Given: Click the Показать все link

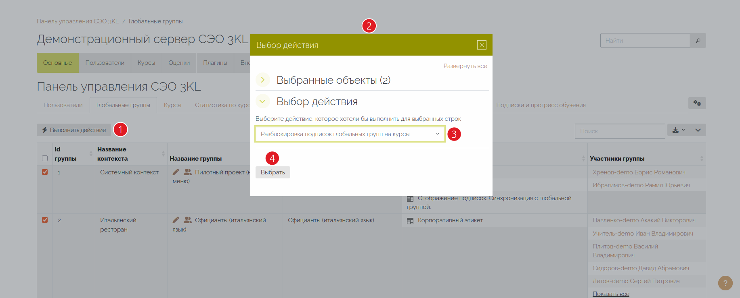Looking at the screenshot, I should 610,294.
